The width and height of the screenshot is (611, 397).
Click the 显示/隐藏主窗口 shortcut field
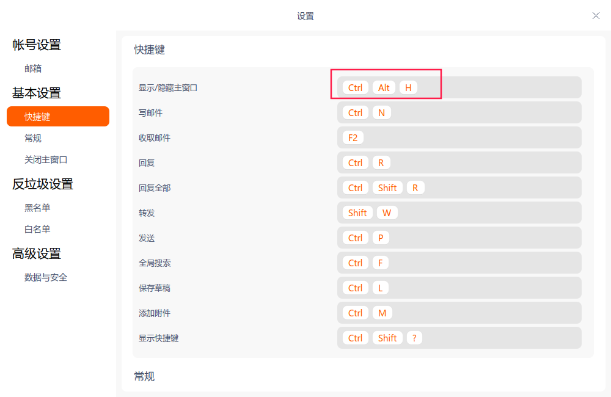[x=459, y=87]
